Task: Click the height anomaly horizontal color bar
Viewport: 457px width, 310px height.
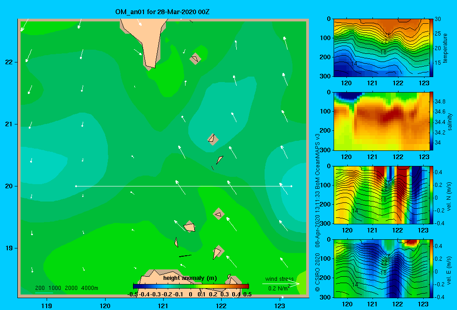Action: 191,286
